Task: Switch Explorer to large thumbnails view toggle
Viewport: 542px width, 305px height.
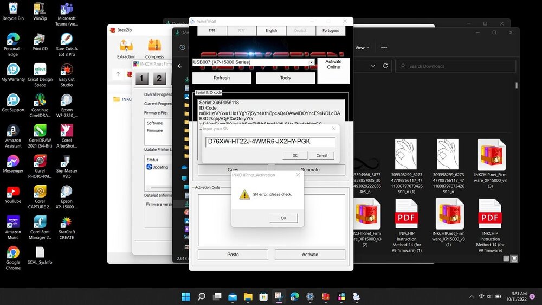Action: pyautogui.click(x=514, y=259)
